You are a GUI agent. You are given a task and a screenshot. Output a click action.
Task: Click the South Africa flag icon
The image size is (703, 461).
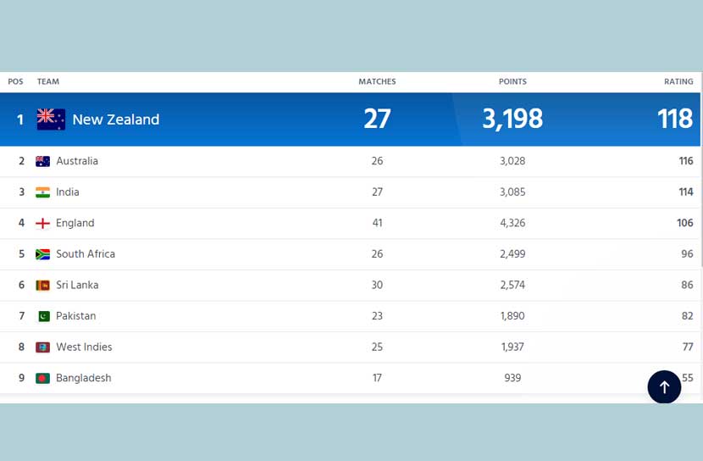click(x=42, y=254)
